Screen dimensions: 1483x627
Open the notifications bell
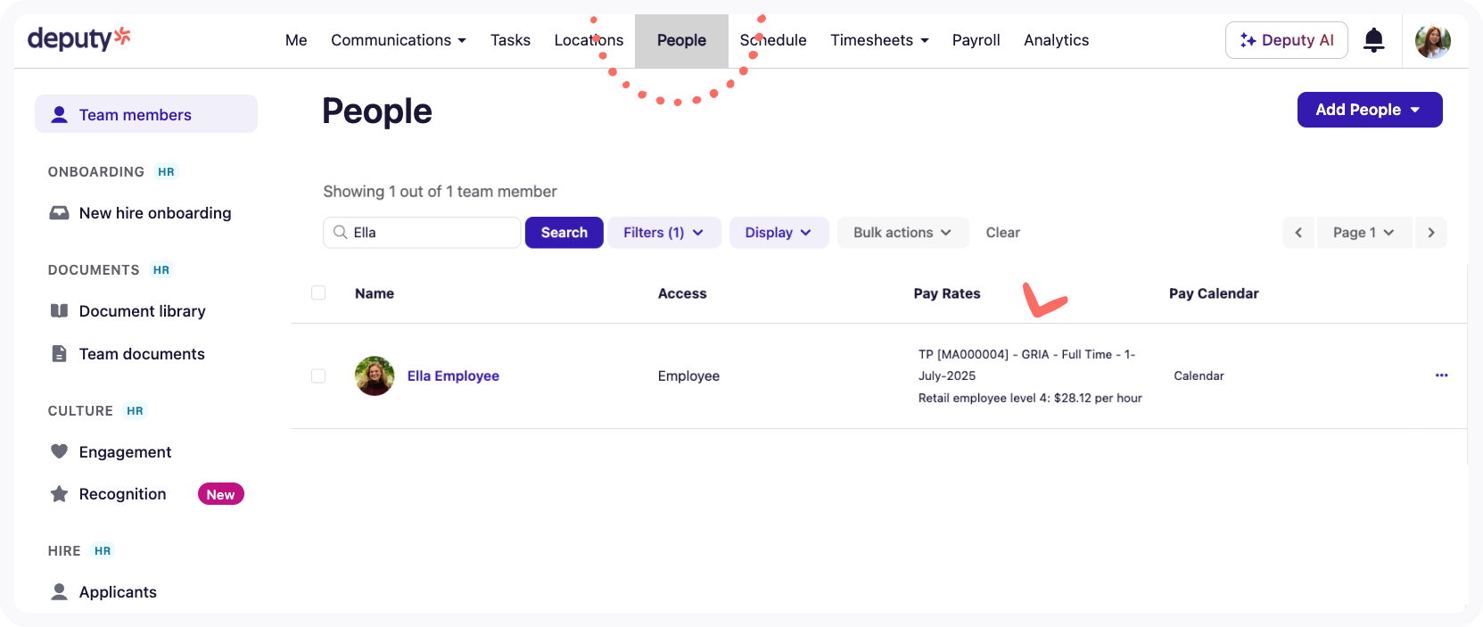pyautogui.click(x=1374, y=40)
